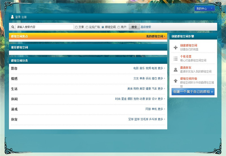Viewport: 226px width, 156px height.
Task: Open the 篮球 subcategory link
Action: coord(137,119)
